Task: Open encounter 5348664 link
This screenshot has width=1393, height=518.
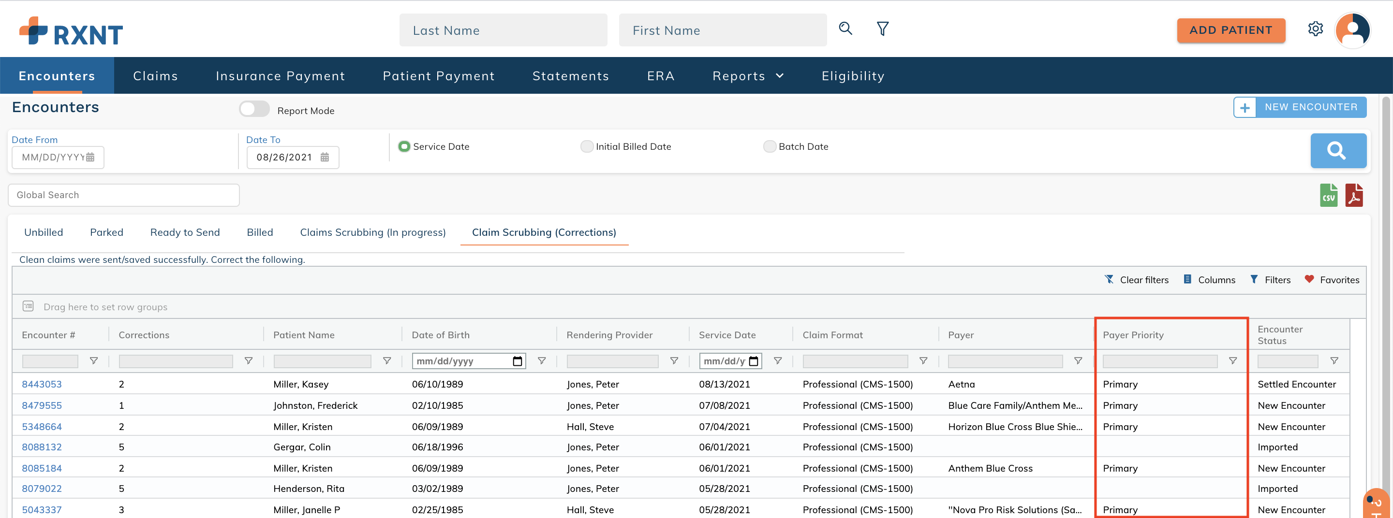Action: tap(42, 427)
